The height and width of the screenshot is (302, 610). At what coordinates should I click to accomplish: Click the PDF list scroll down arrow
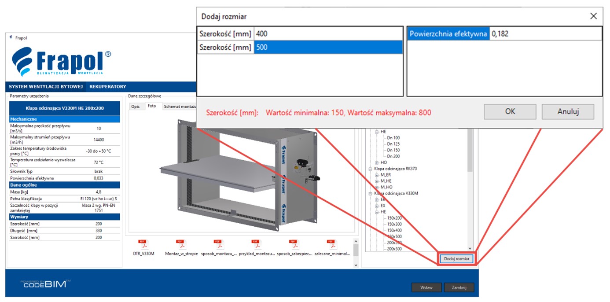point(356,265)
